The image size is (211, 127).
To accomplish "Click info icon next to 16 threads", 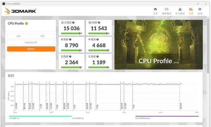I will (99, 23).
